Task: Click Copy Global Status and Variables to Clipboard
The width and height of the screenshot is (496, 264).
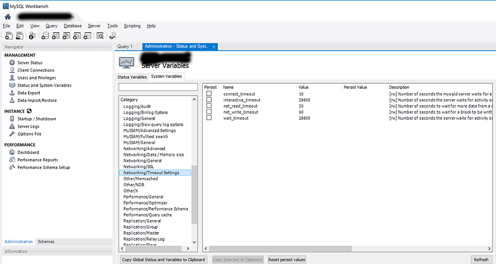Action: coord(164,260)
